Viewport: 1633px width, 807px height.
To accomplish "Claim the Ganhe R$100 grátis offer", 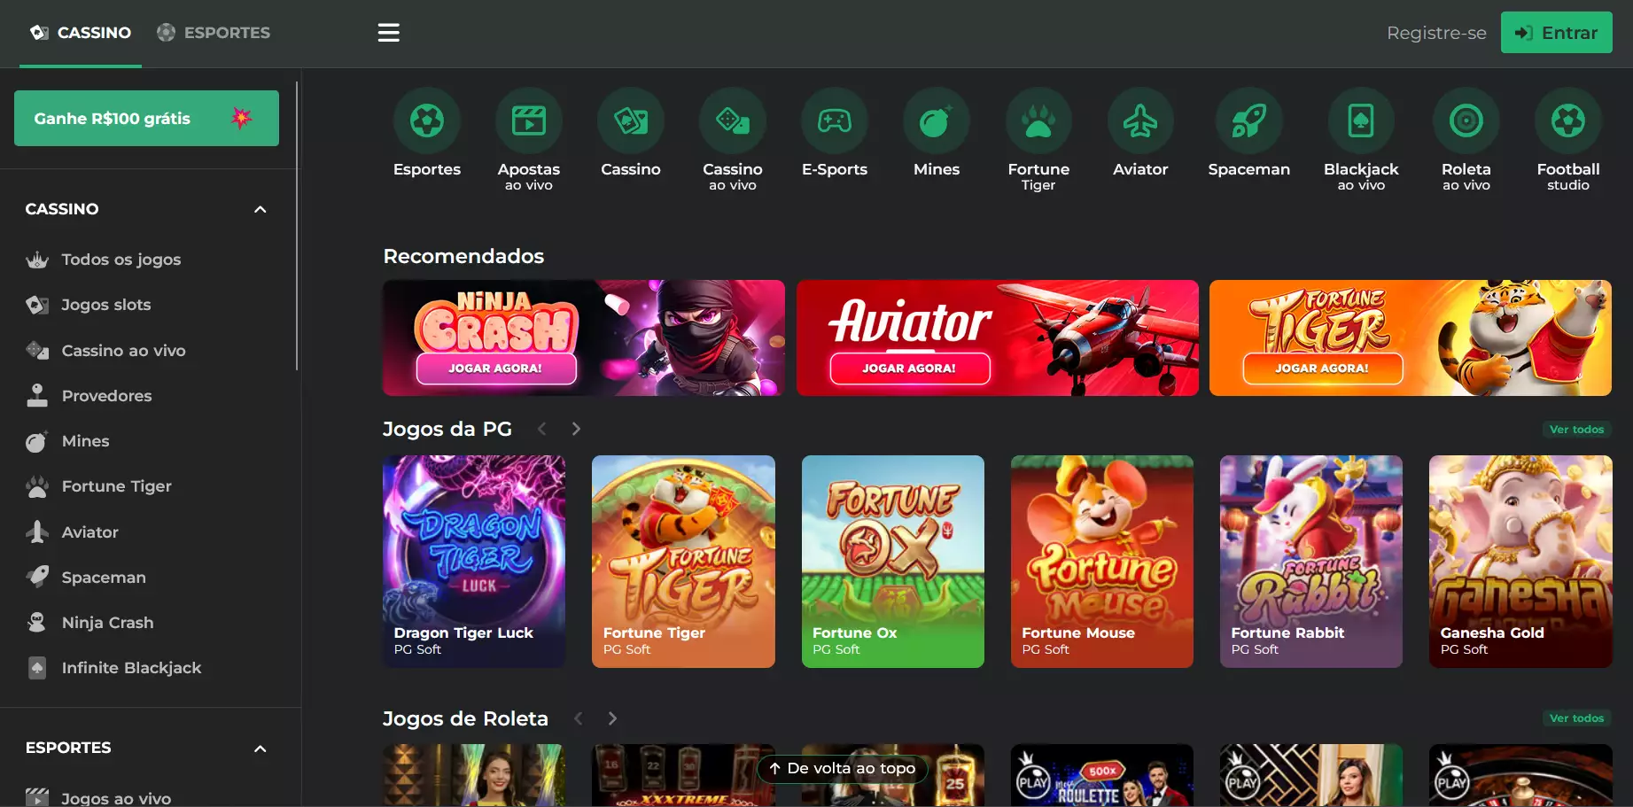I will tap(146, 119).
